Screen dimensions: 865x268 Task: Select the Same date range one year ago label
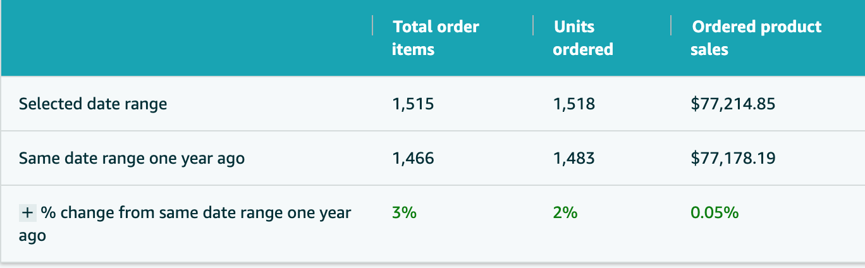pyautogui.click(x=132, y=158)
